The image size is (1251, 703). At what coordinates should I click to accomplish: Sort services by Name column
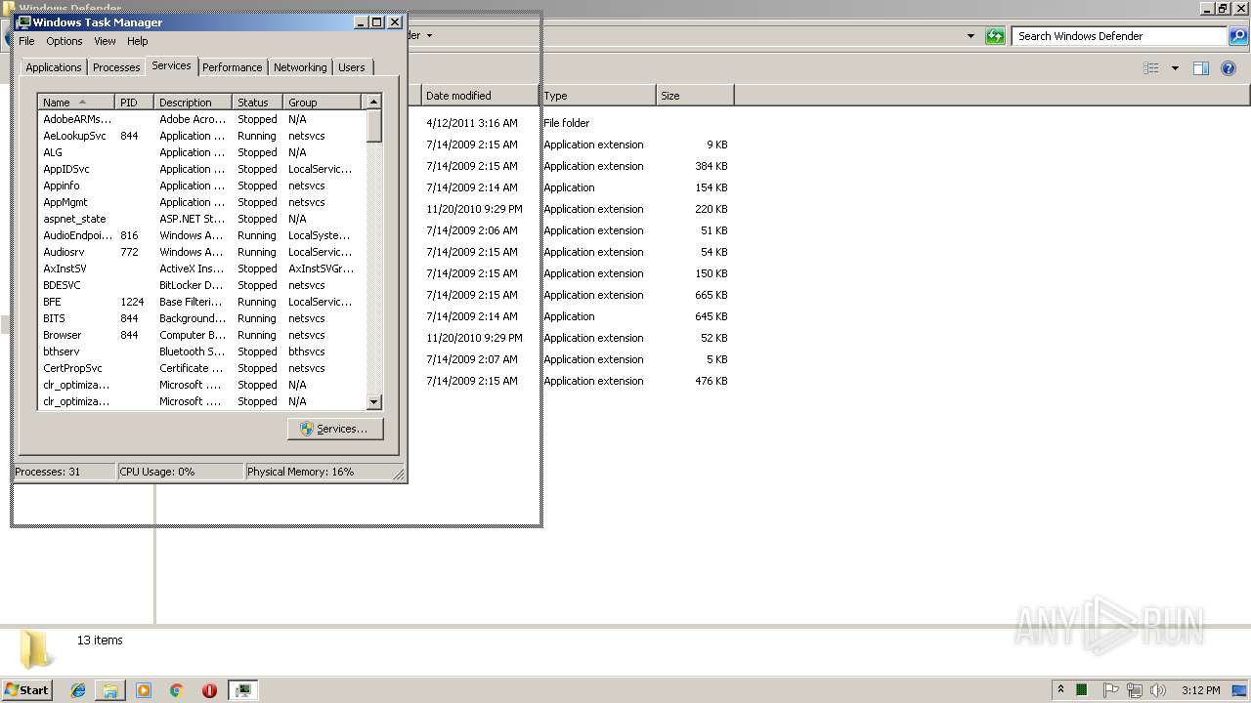76,102
